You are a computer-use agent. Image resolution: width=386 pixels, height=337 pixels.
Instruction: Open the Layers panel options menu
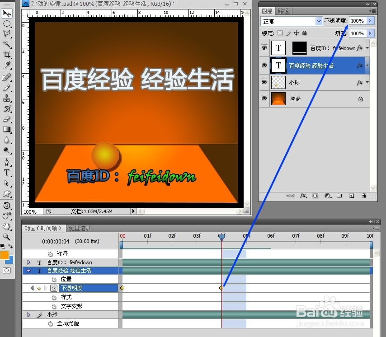point(373,11)
